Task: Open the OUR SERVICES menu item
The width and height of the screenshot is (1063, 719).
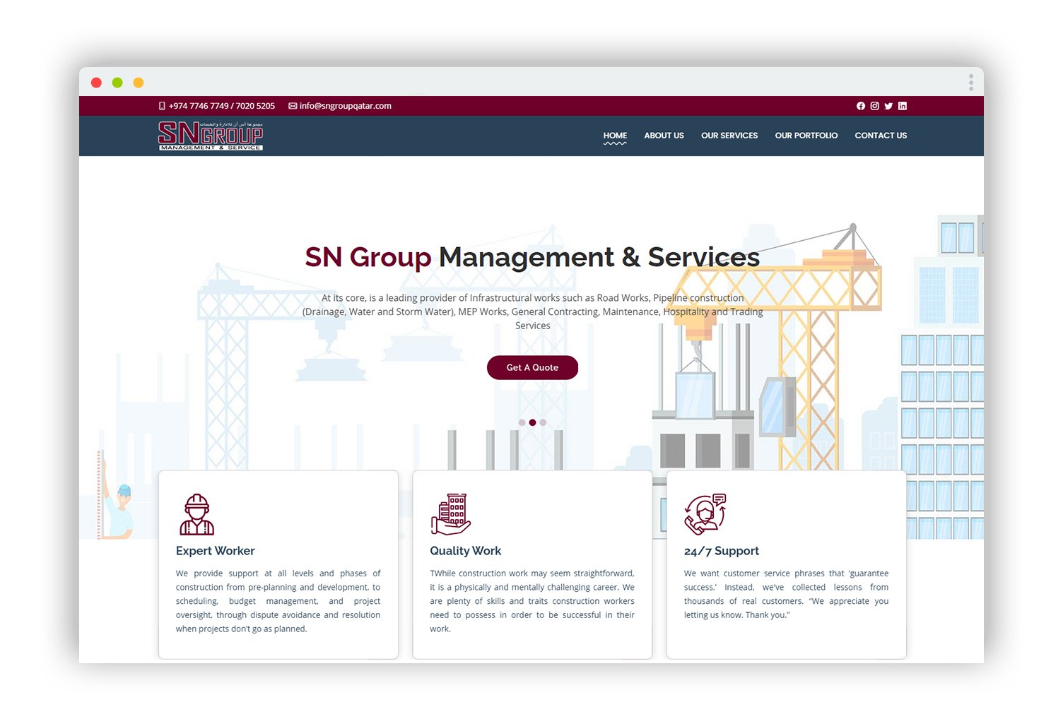Action: (x=729, y=135)
